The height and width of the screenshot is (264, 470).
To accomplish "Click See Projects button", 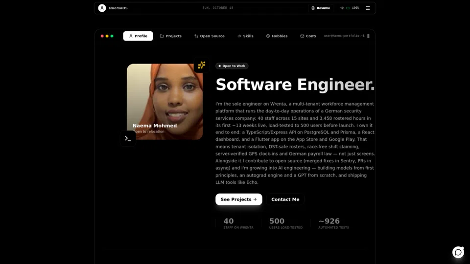I will [238, 199].
